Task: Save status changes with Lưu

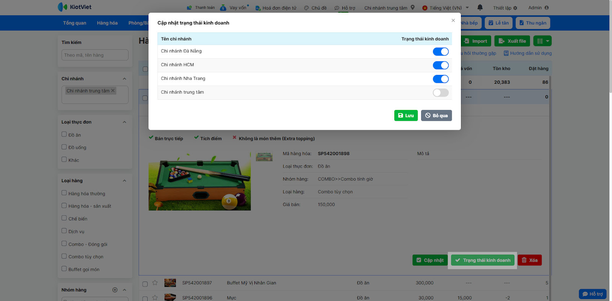Action: pyautogui.click(x=406, y=115)
